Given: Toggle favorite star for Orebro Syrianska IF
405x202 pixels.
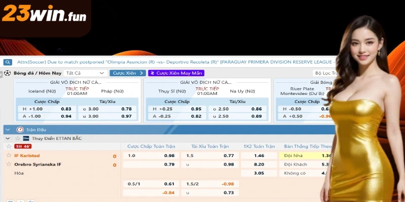Looking at the screenshot, I should (9, 164).
